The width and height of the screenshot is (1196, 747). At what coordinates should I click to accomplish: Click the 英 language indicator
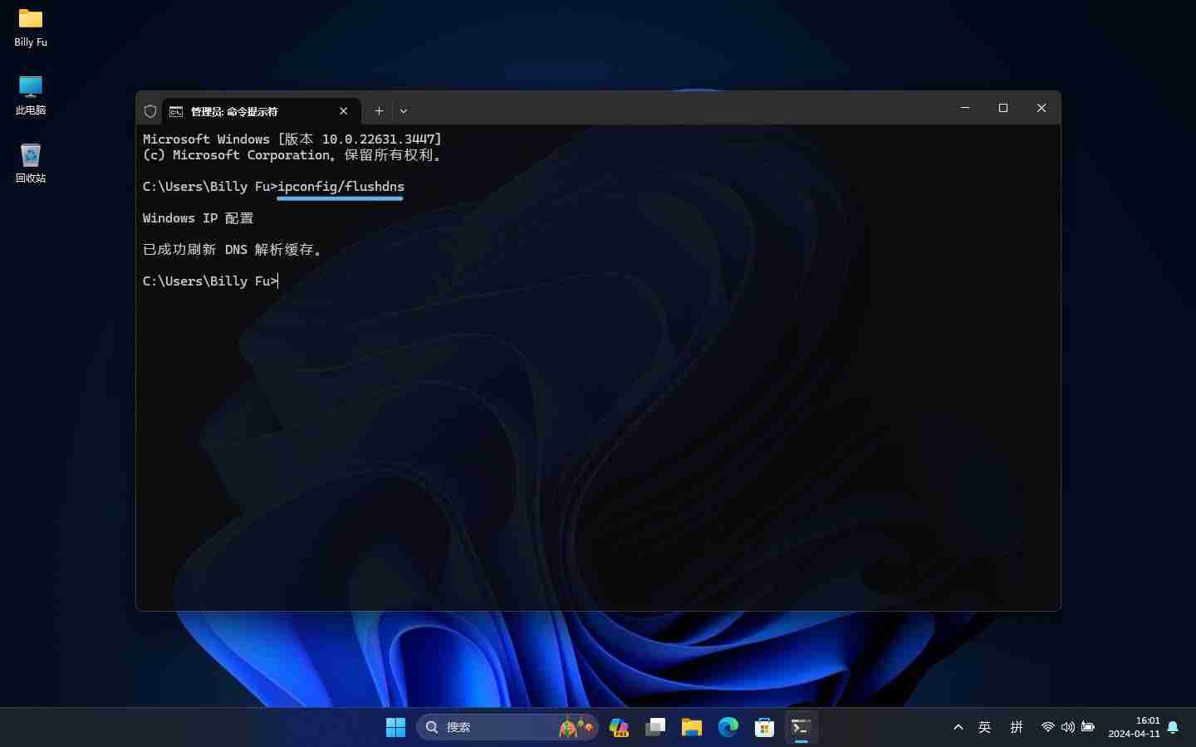pos(984,727)
